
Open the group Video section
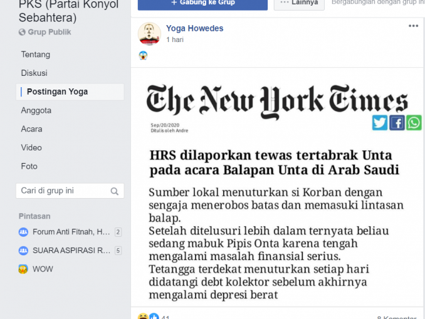[31, 148]
